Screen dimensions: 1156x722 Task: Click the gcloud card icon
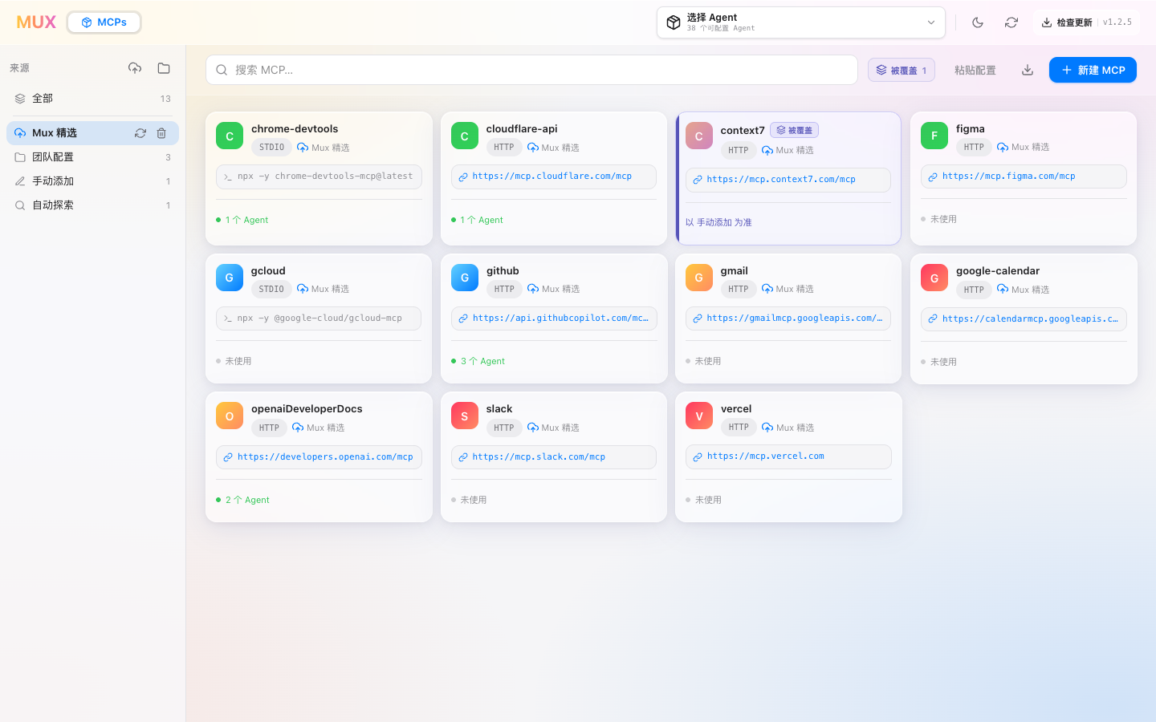(230, 278)
